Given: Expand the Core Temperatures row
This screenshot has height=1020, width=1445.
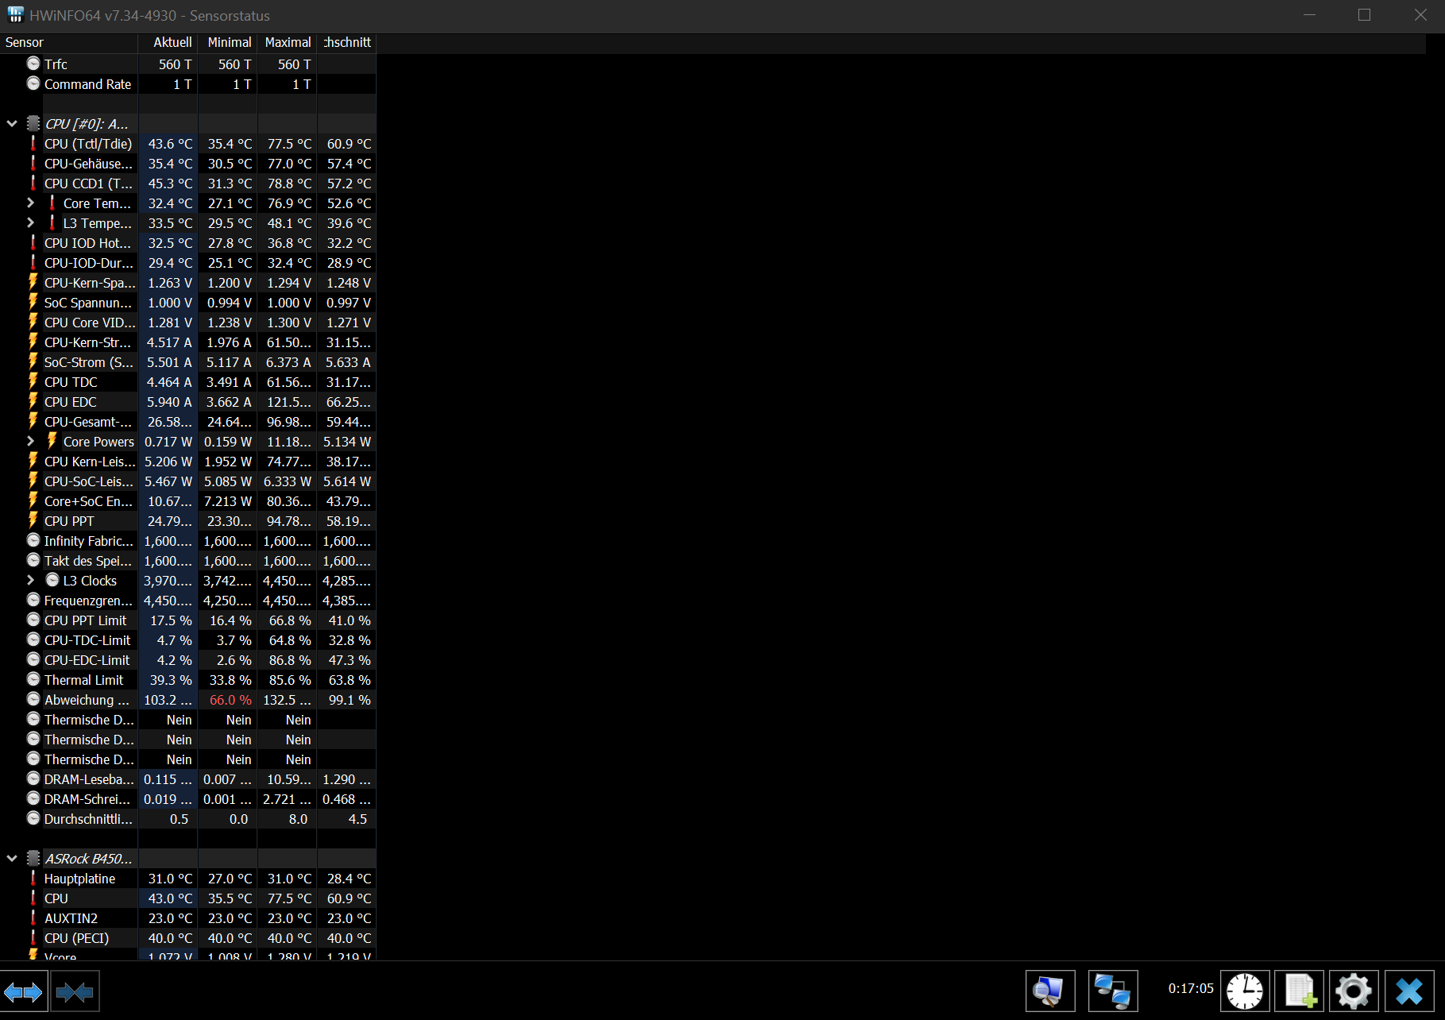Looking at the screenshot, I should click(31, 203).
